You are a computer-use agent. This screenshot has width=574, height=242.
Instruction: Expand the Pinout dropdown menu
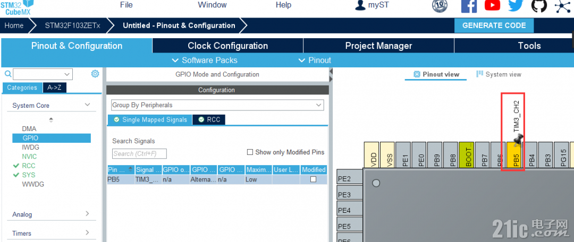point(315,60)
